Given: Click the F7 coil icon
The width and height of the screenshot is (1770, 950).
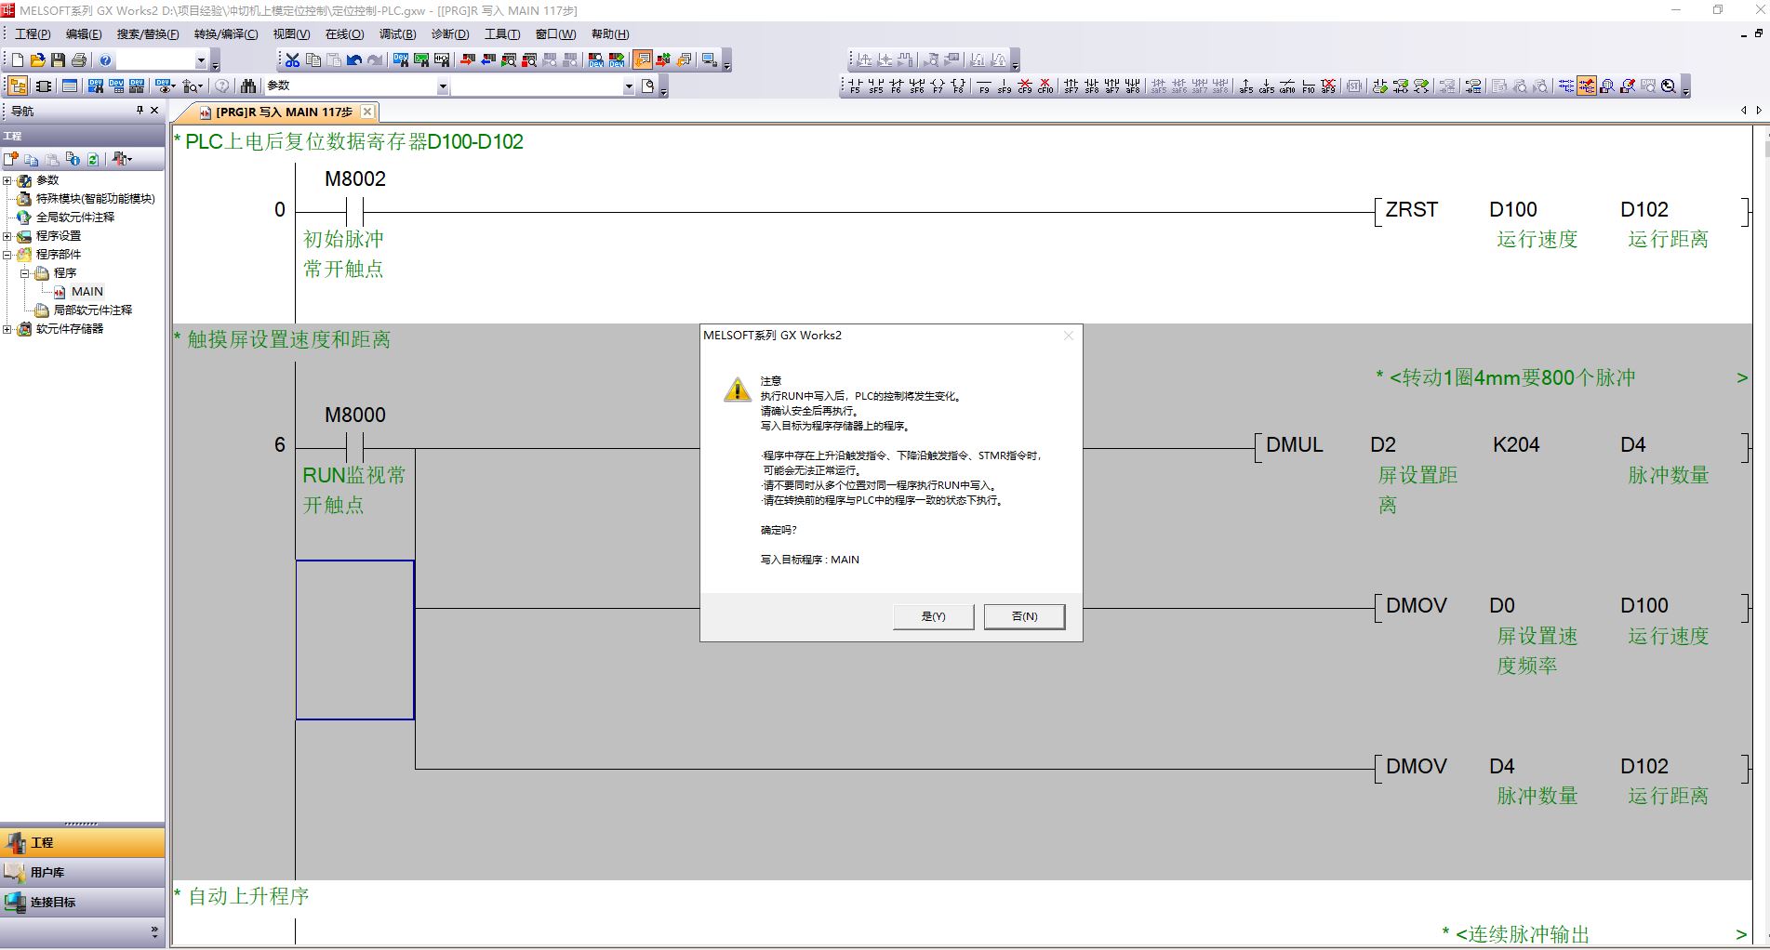Looking at the screenshot, I should pyautogui.click(x=938, y=86).
